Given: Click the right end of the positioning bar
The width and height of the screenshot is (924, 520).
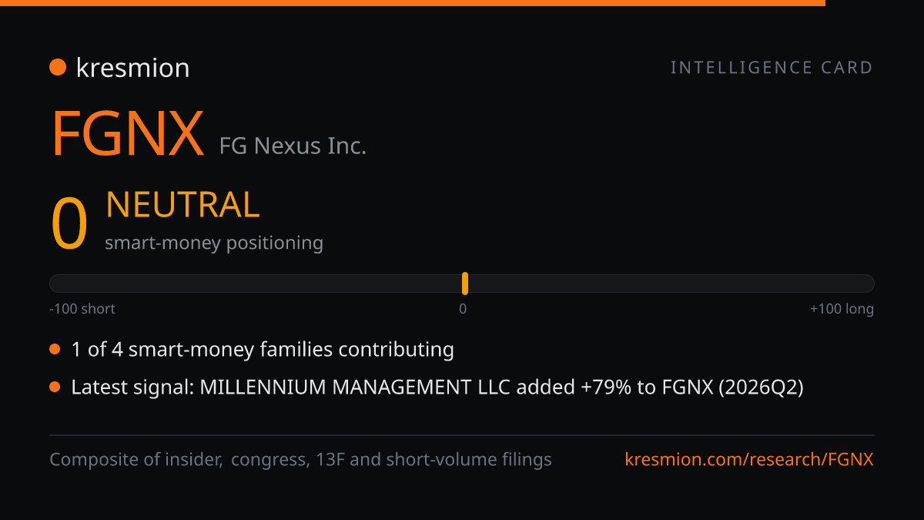Looking at the screenshot, I should tap(868, 283).
